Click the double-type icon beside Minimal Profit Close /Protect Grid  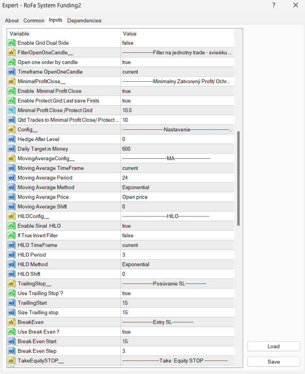(12, 110)
